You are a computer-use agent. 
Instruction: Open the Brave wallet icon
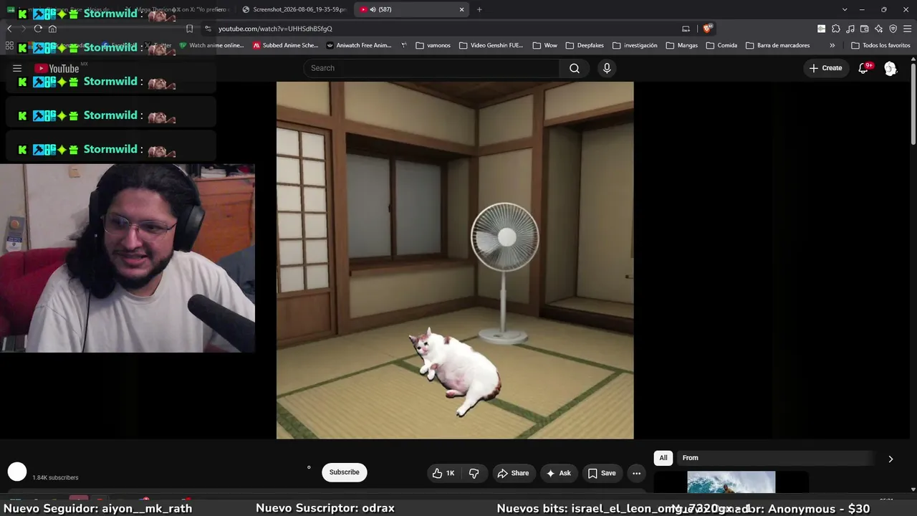coord(864,29)
